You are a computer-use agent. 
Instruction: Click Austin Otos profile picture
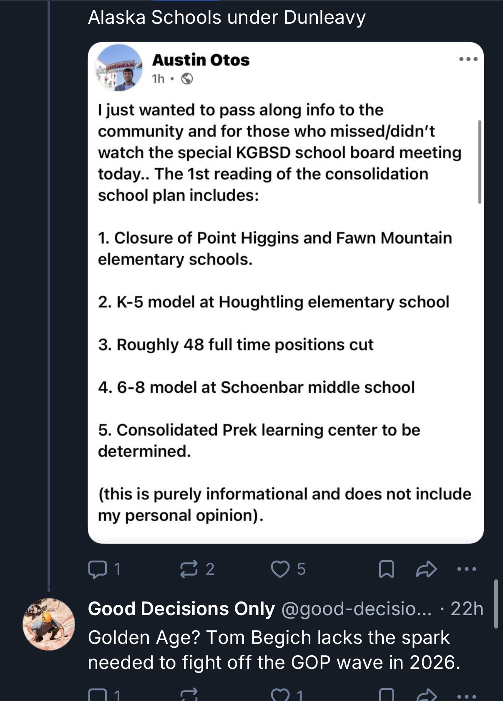point(119,67)
